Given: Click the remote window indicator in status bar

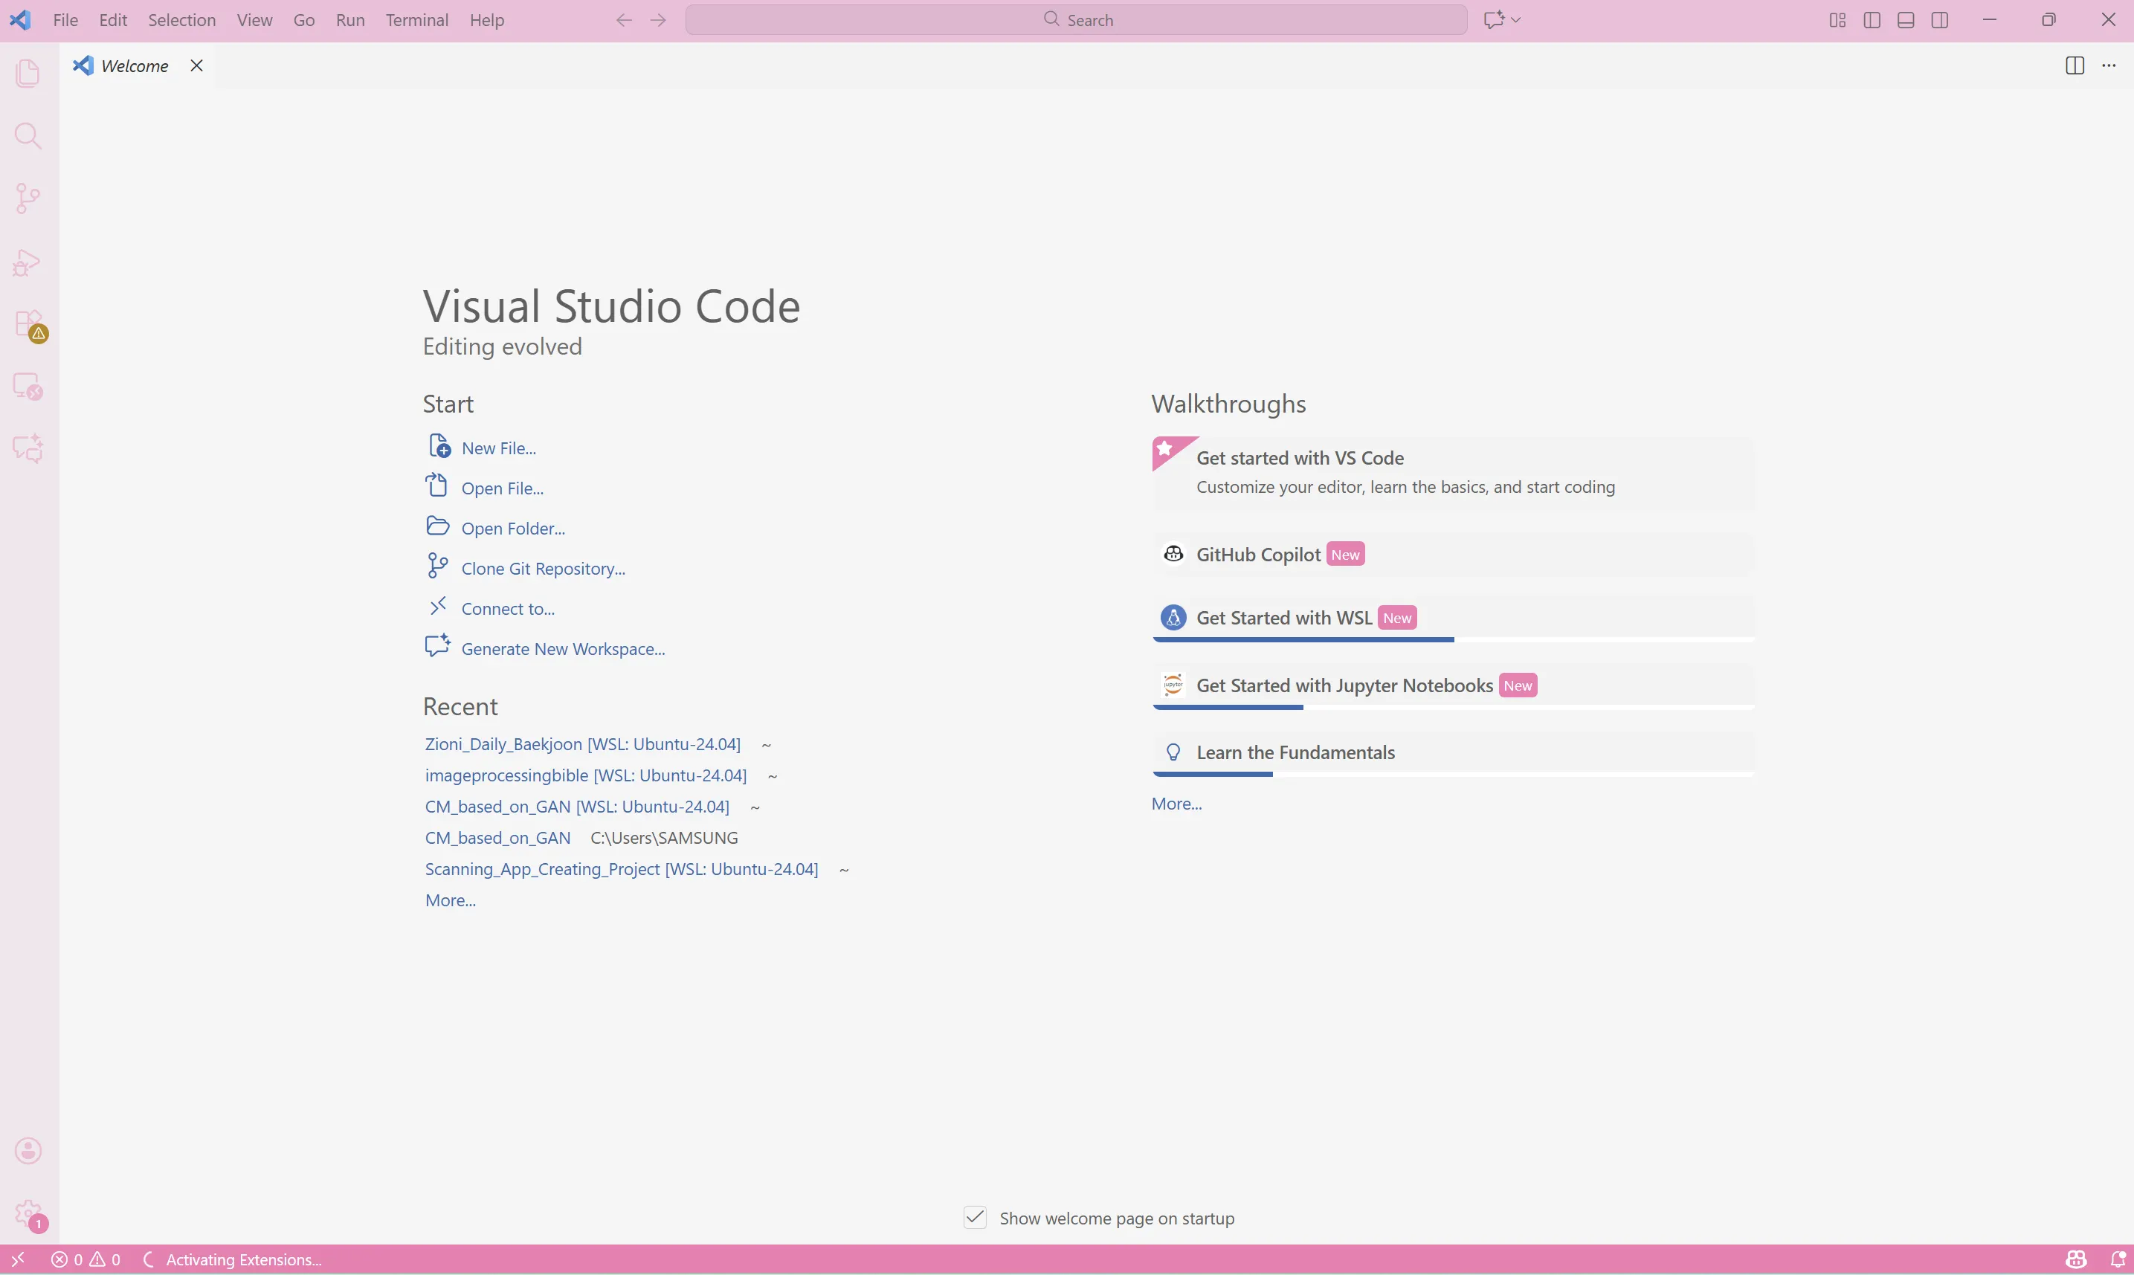Looking at the screenshot, I should coord(17,1259).
